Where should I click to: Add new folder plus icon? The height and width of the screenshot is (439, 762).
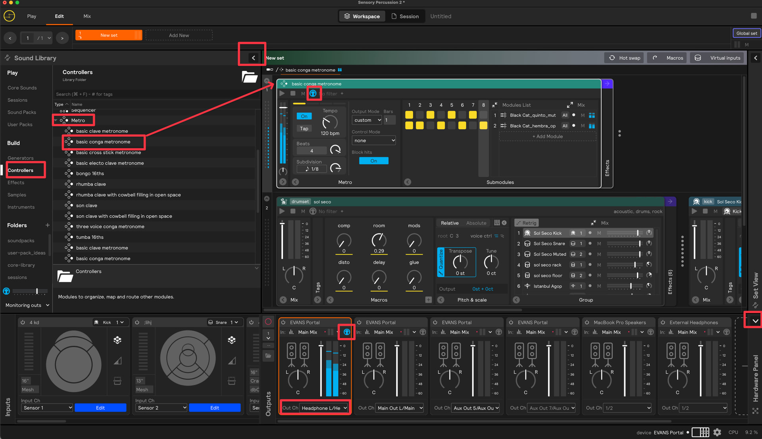coord(48,225)
